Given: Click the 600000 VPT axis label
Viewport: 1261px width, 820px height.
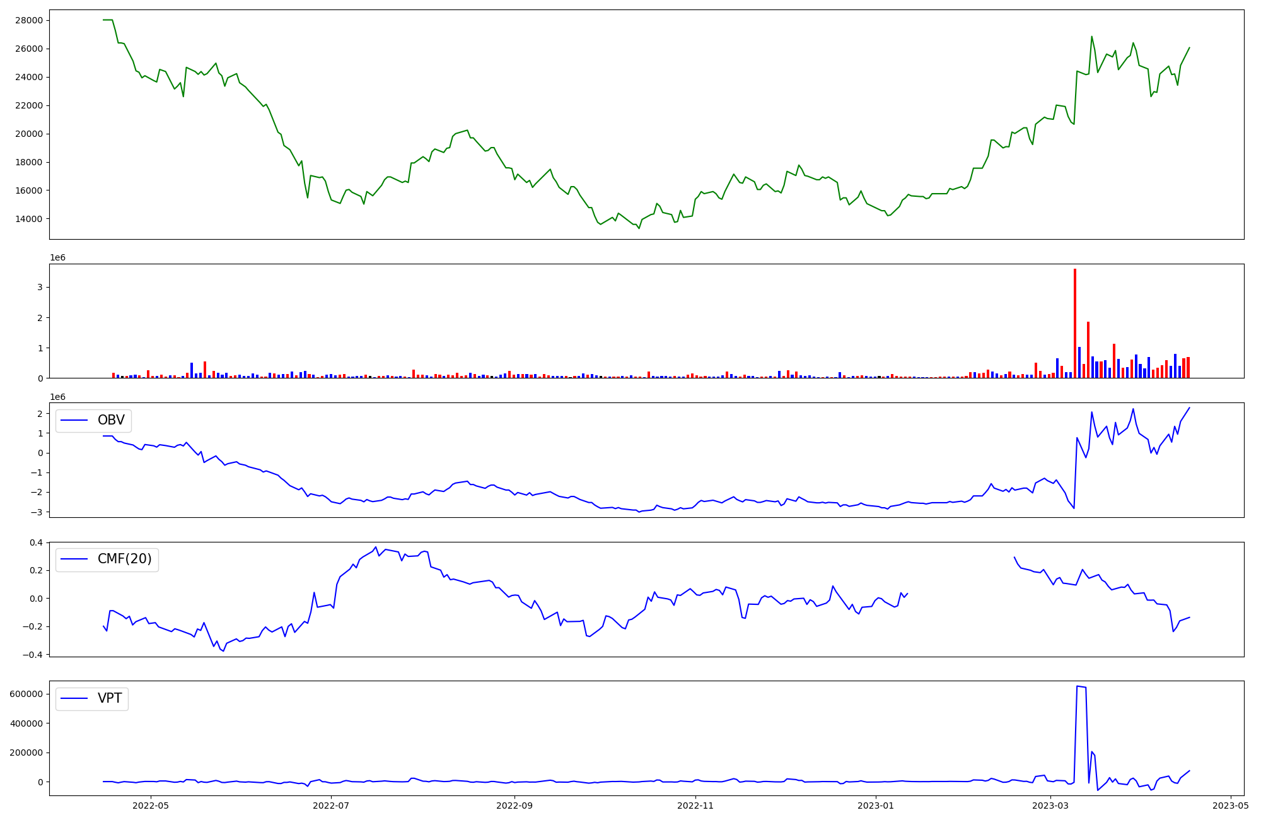Looking at the screenshot, I should pos(26,694).
